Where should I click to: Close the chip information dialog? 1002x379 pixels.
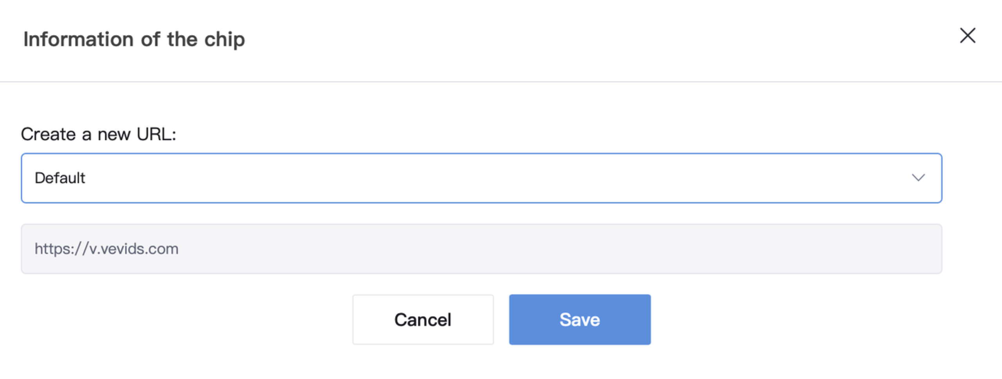pos(968,36)
